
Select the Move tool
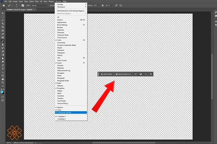[3, 13]
